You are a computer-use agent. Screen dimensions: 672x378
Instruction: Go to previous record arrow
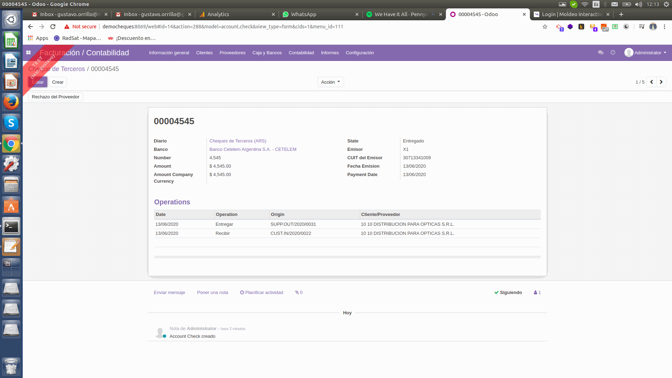pyautogui.click(x=651, y=82)
